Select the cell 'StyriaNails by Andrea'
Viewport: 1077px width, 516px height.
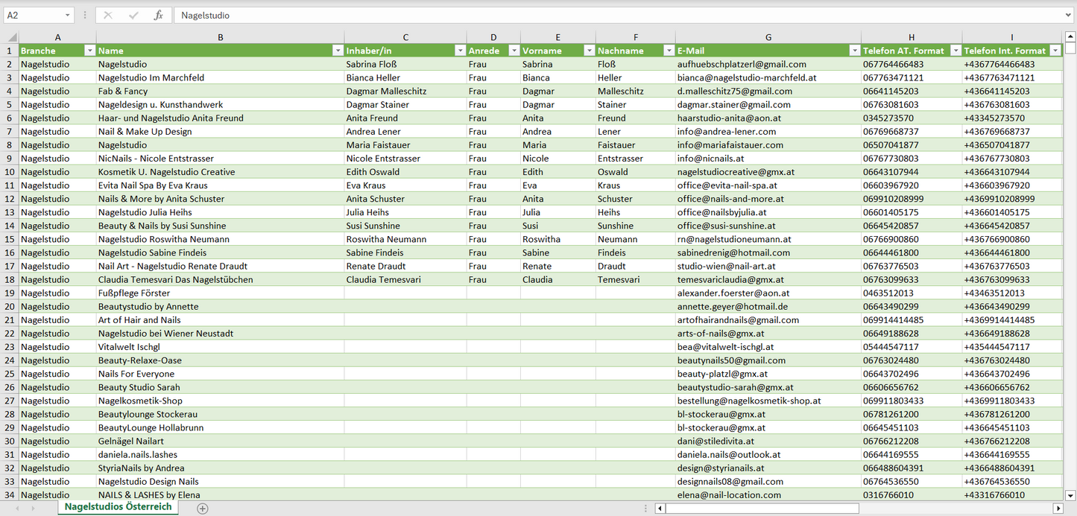click(220, 468)
